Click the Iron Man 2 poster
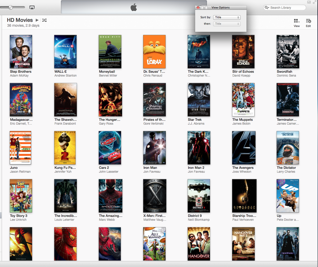The image size is (318, 267). (x=199, y=148)
